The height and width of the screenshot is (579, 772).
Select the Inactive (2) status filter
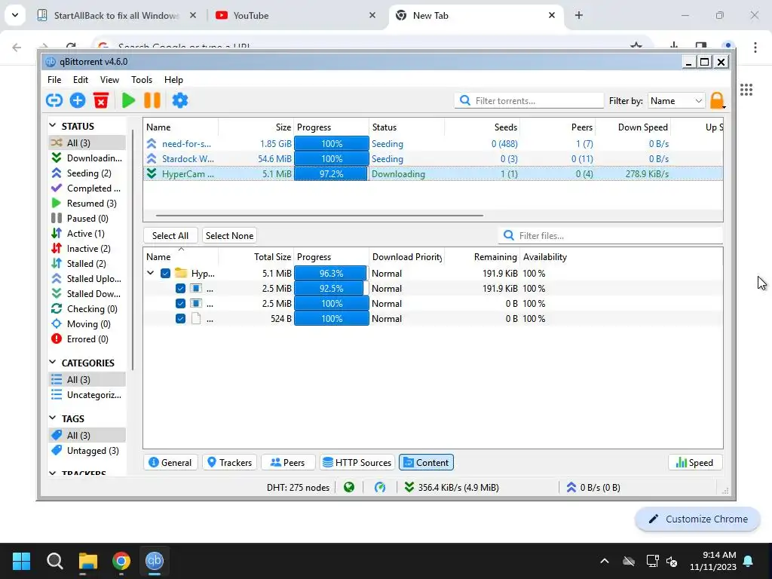(x=87, y=249)
